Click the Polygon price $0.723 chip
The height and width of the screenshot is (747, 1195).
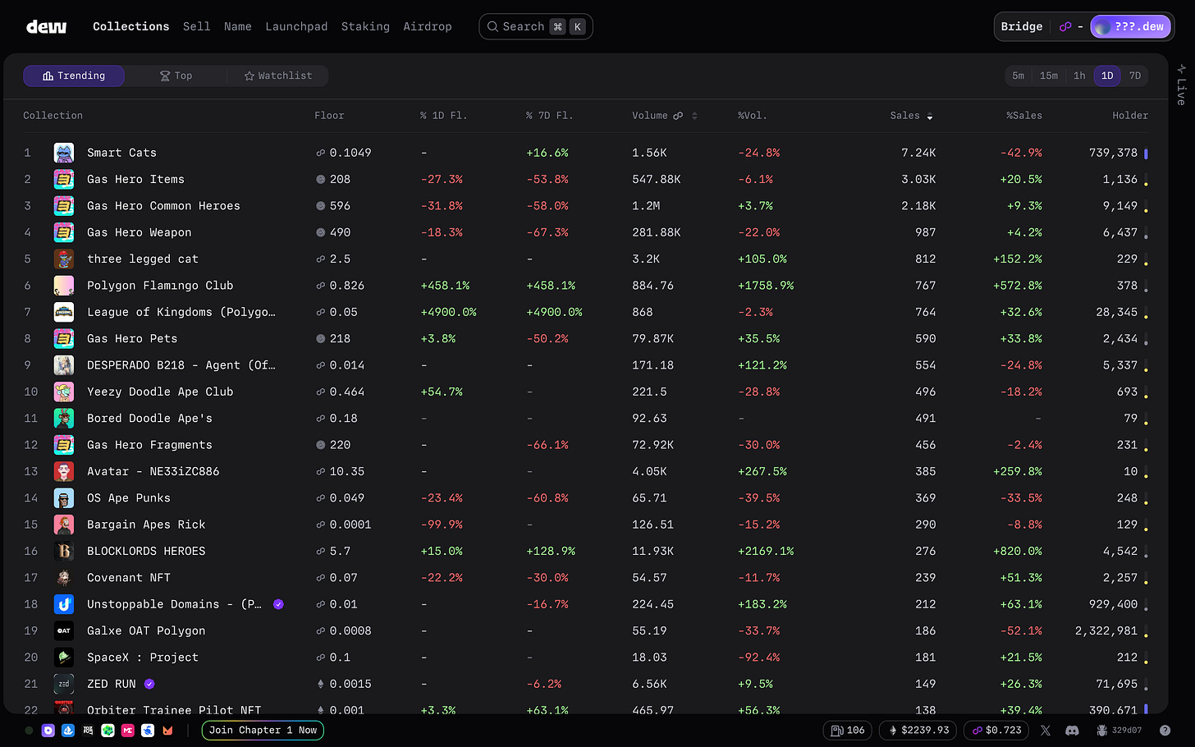tap(996, 731)
